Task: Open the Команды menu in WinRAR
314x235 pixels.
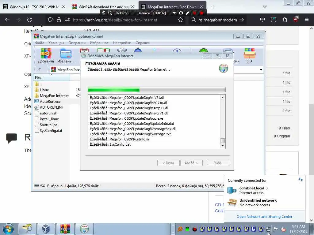Action: pos(56,43)
